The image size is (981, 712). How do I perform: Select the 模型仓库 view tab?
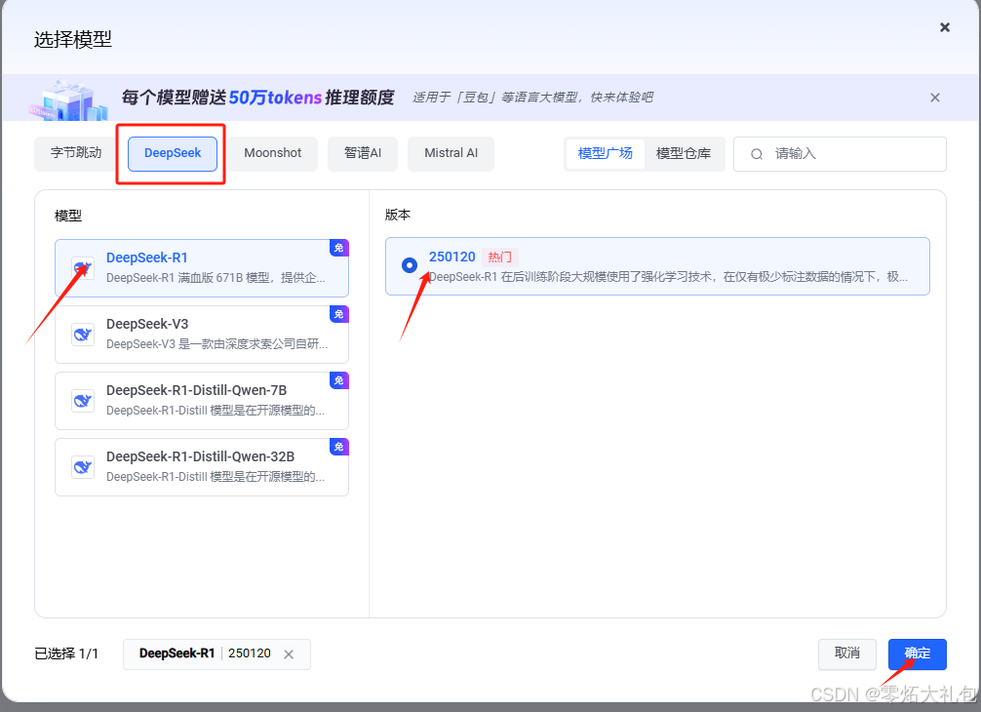click(x=684, y=154)
